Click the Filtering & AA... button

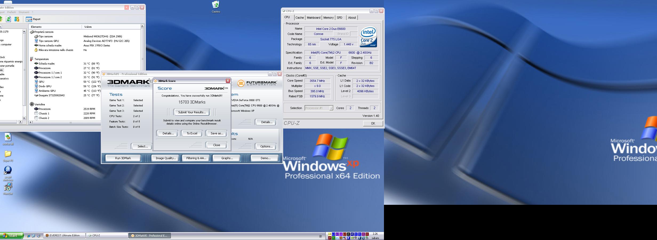[196, 158]
